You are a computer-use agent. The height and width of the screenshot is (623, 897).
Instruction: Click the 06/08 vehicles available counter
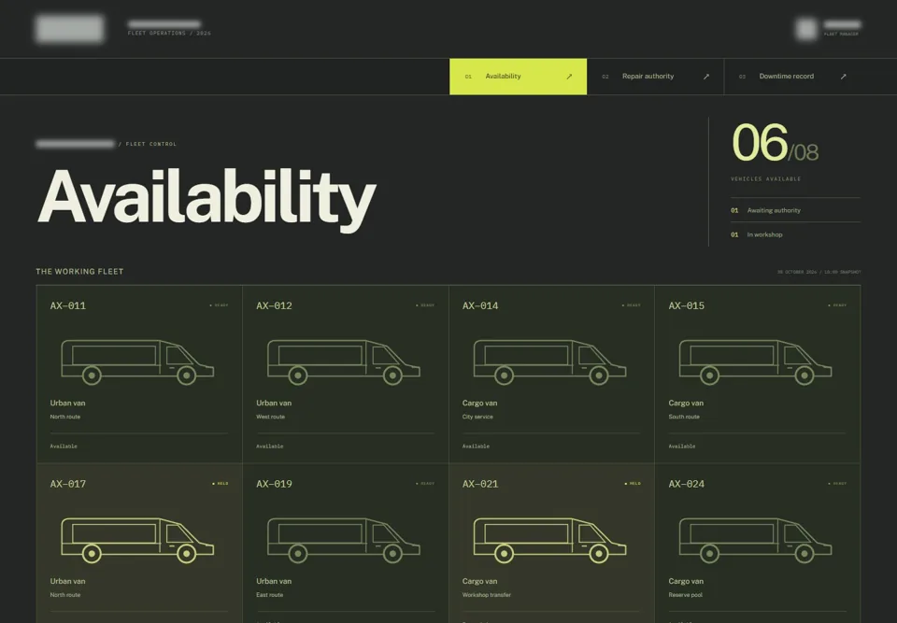[x=776, y=143]
